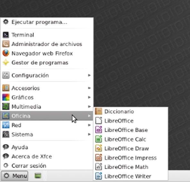Click the Cerrar sesión logout icon
Screen dimensions: 190x182
[6, 165]
